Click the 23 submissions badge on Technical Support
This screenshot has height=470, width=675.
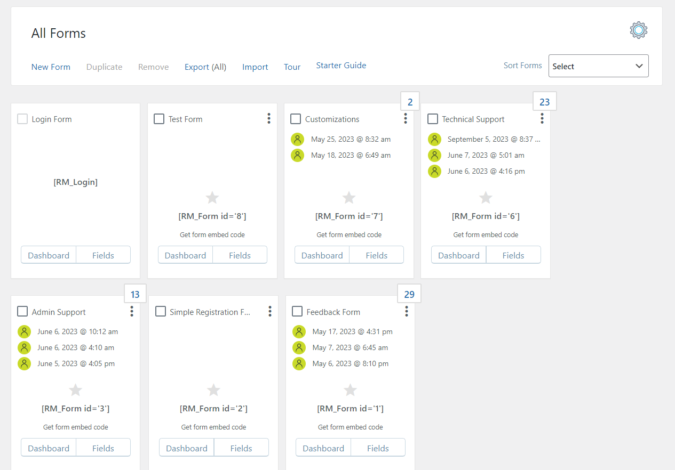pyautogui.click(x=544, y=102)
